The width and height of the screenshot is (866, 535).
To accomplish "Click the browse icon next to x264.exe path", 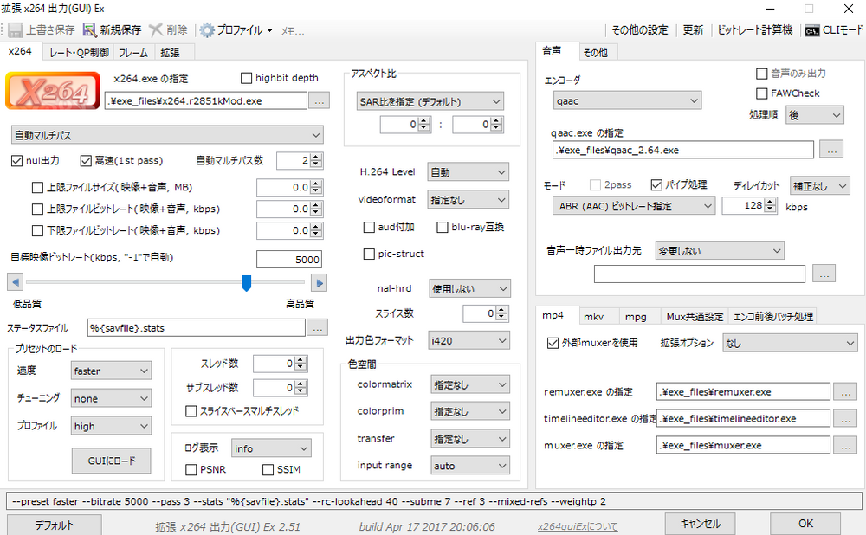I will click(x=320, y=100).
